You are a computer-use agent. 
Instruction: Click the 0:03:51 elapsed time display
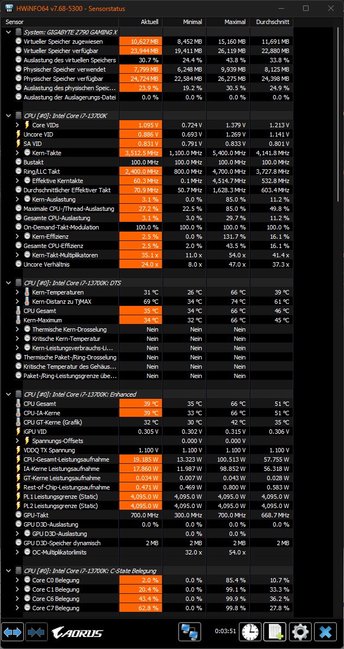225,631
